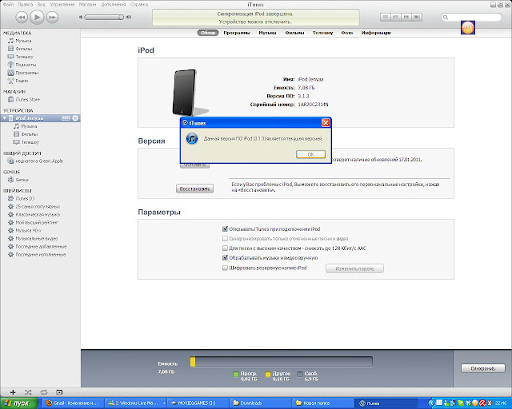Select Музыка under iPod Jenyaa device
This screenshot has width=512, height=409.
(29, 126)
